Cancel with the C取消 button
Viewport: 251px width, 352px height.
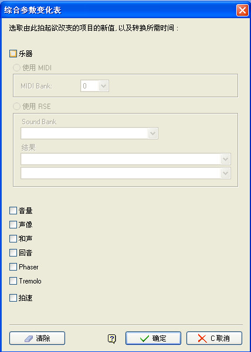[214, 338]
